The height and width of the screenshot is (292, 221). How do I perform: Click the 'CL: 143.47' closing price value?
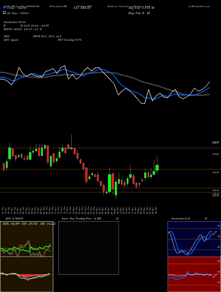[x=82, y=8]
